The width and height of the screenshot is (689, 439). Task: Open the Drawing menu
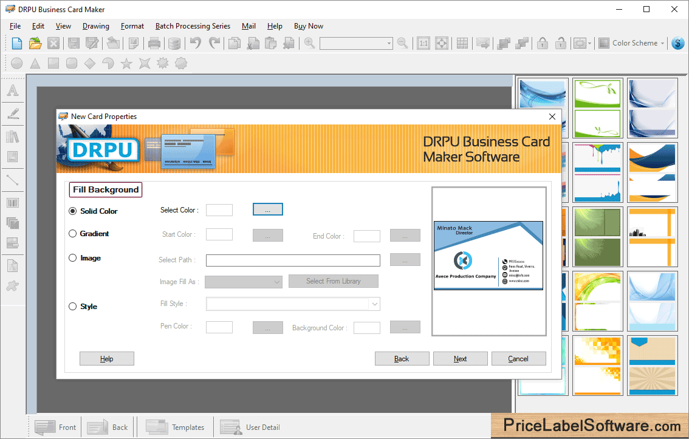click(x=96, y=26)
